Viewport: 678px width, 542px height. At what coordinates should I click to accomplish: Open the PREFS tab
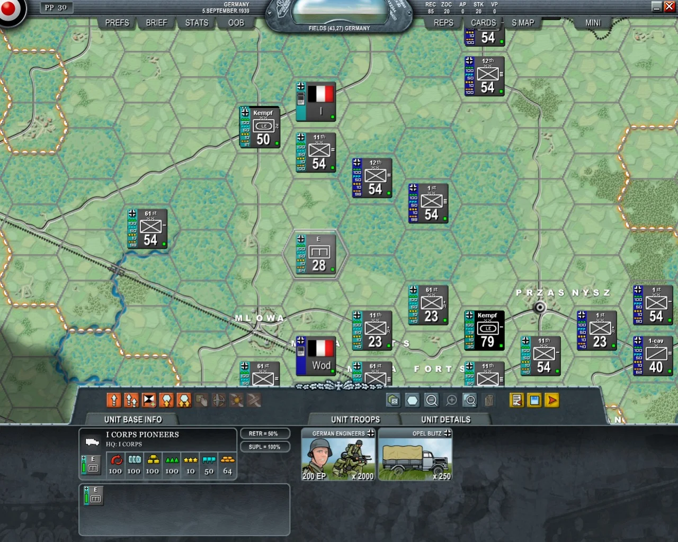(x=117, y=23)
